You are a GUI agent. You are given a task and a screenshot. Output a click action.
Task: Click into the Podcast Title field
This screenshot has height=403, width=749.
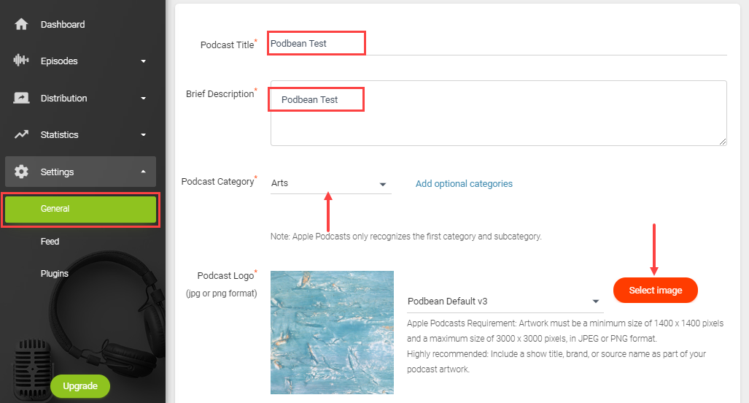[x=498, y=44]
